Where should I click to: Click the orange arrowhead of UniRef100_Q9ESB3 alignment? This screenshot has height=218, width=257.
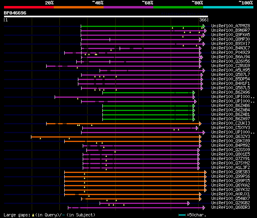(206, 173)
